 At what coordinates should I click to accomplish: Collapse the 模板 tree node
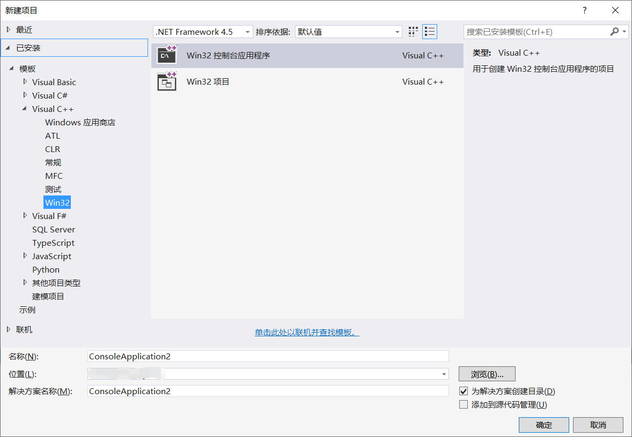(x=12, y=69)
